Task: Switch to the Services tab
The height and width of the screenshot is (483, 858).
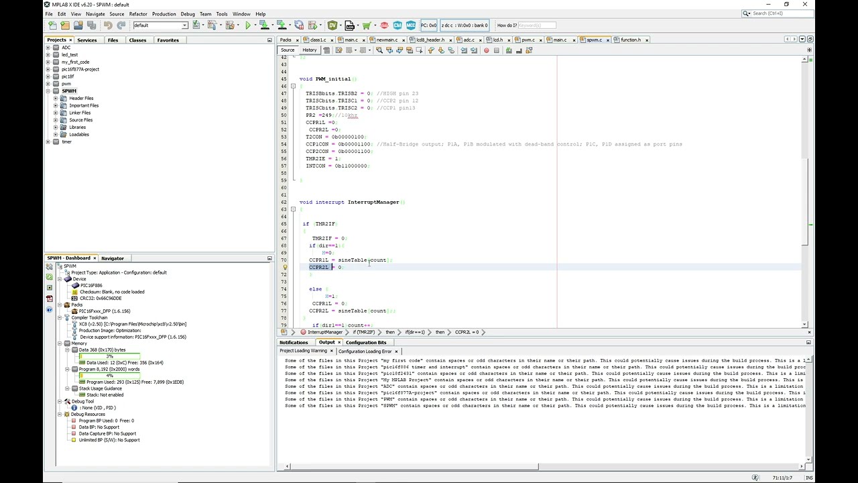Action: [87, 40]
